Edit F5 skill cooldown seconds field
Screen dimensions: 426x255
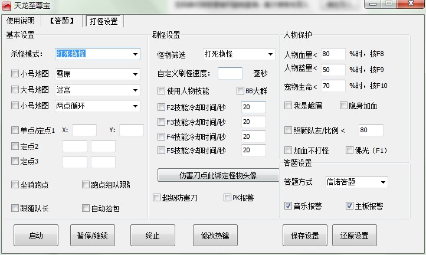coord(254,150)
